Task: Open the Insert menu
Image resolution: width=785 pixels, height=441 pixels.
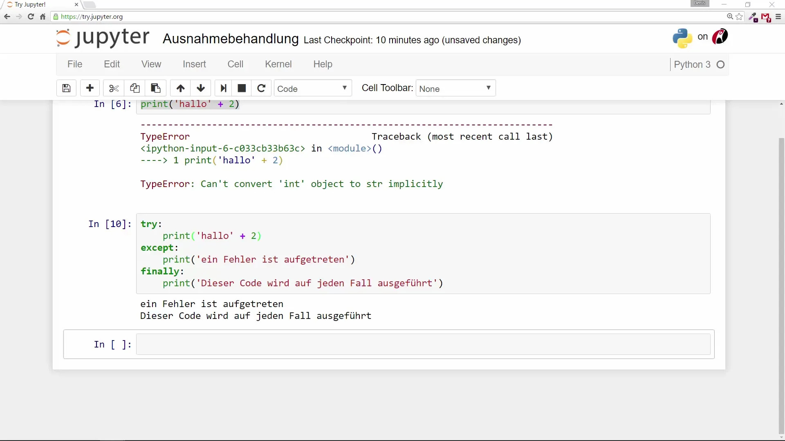Action: pos(194,64)
